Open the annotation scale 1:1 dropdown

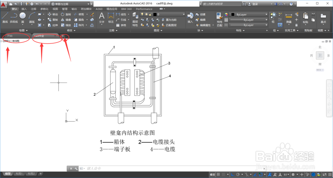coord(287,174)
